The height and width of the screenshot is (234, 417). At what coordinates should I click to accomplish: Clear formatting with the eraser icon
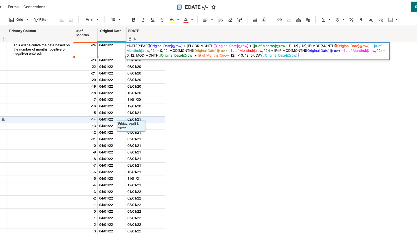tap(230, 20)
